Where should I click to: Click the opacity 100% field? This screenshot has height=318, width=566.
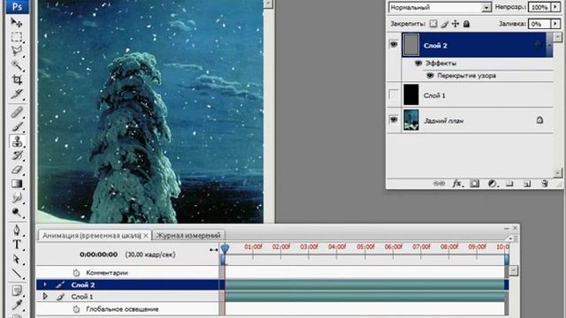[539, 7]
